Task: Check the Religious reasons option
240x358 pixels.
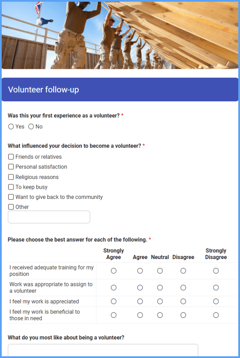Action: pyautogui.click(x=10, y=177)
